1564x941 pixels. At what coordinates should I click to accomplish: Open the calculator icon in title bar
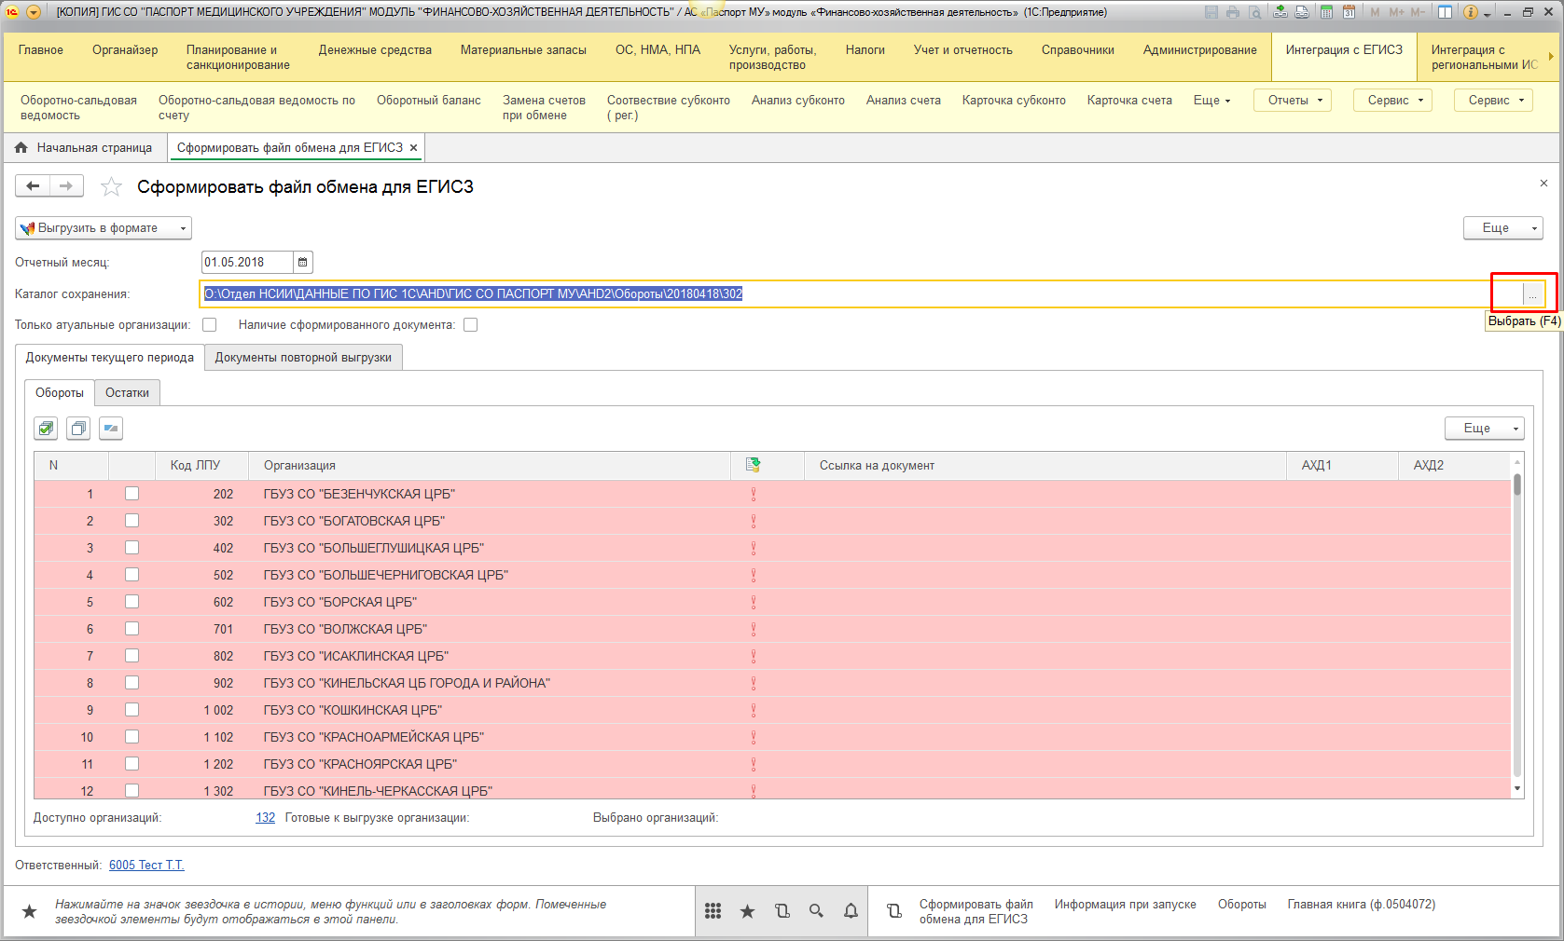point(1326,12)
